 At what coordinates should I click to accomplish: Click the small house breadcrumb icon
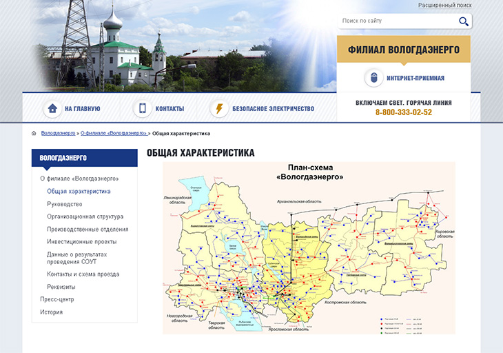coord(34,134)
